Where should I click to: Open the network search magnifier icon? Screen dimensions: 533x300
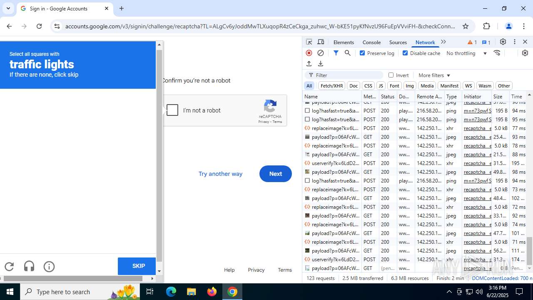click(x=348, y=53)
